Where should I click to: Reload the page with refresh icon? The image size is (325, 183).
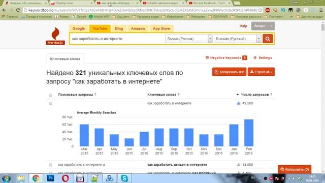pos(18,10)
